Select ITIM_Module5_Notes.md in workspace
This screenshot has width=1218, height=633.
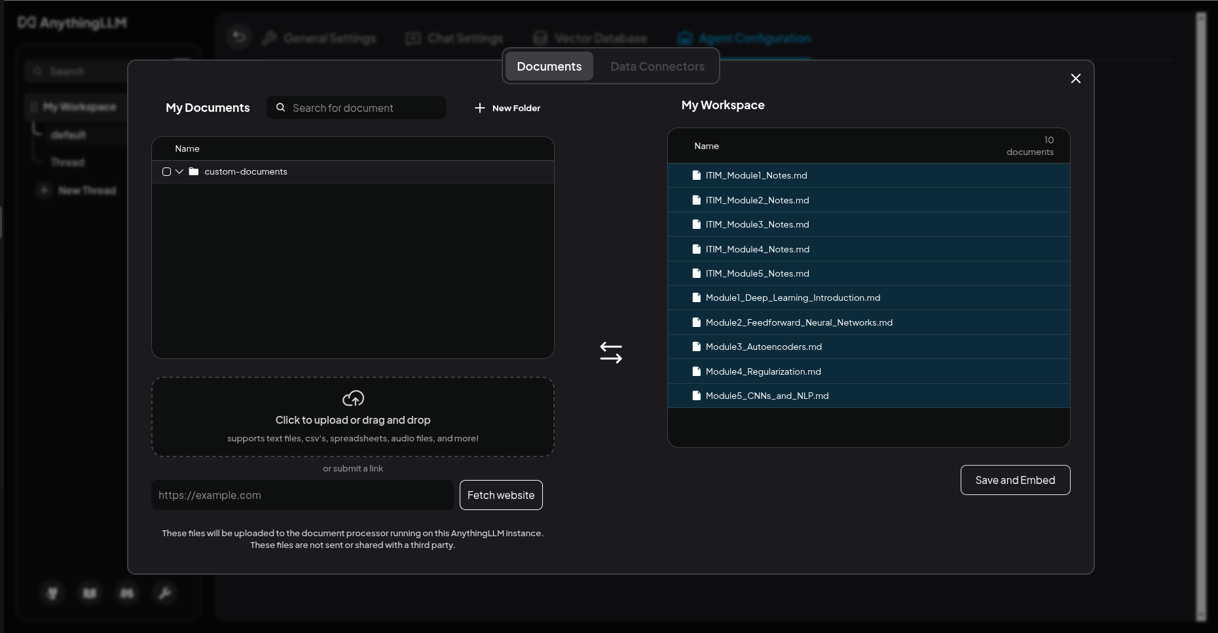coord(868,273)
